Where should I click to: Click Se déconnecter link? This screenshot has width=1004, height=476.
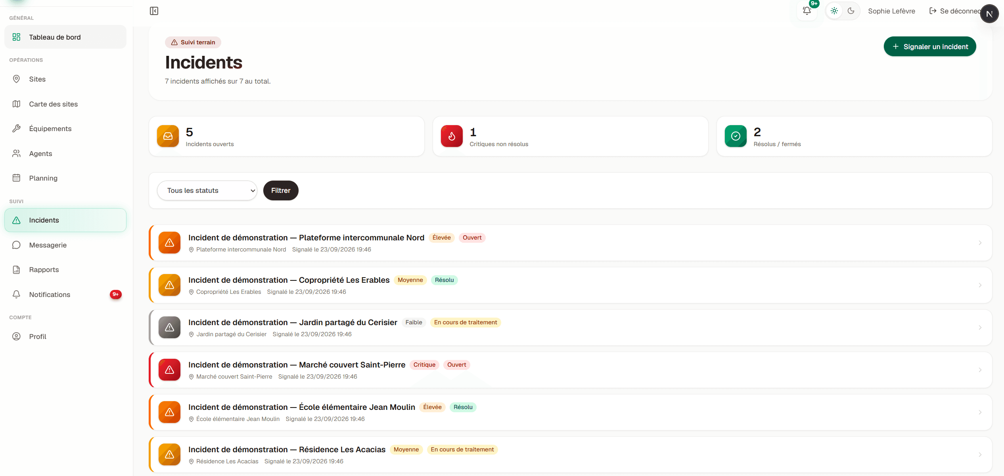pos(955,11)
